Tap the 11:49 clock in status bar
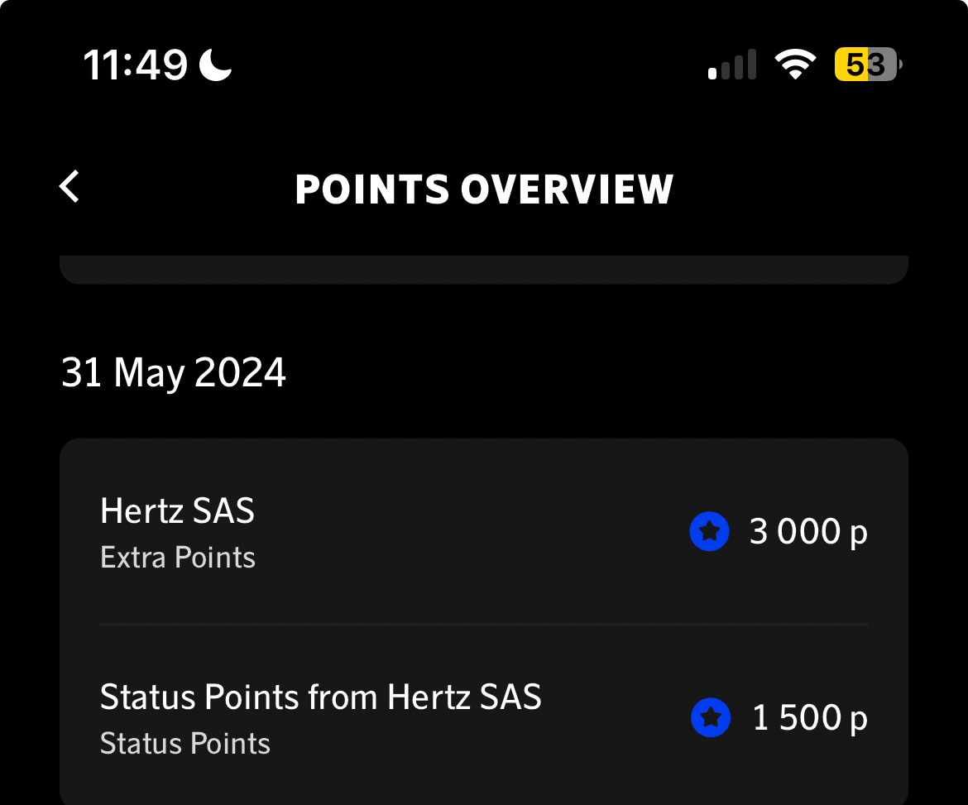The width and height of the screenshot is (968, 805). coord(136,65)
